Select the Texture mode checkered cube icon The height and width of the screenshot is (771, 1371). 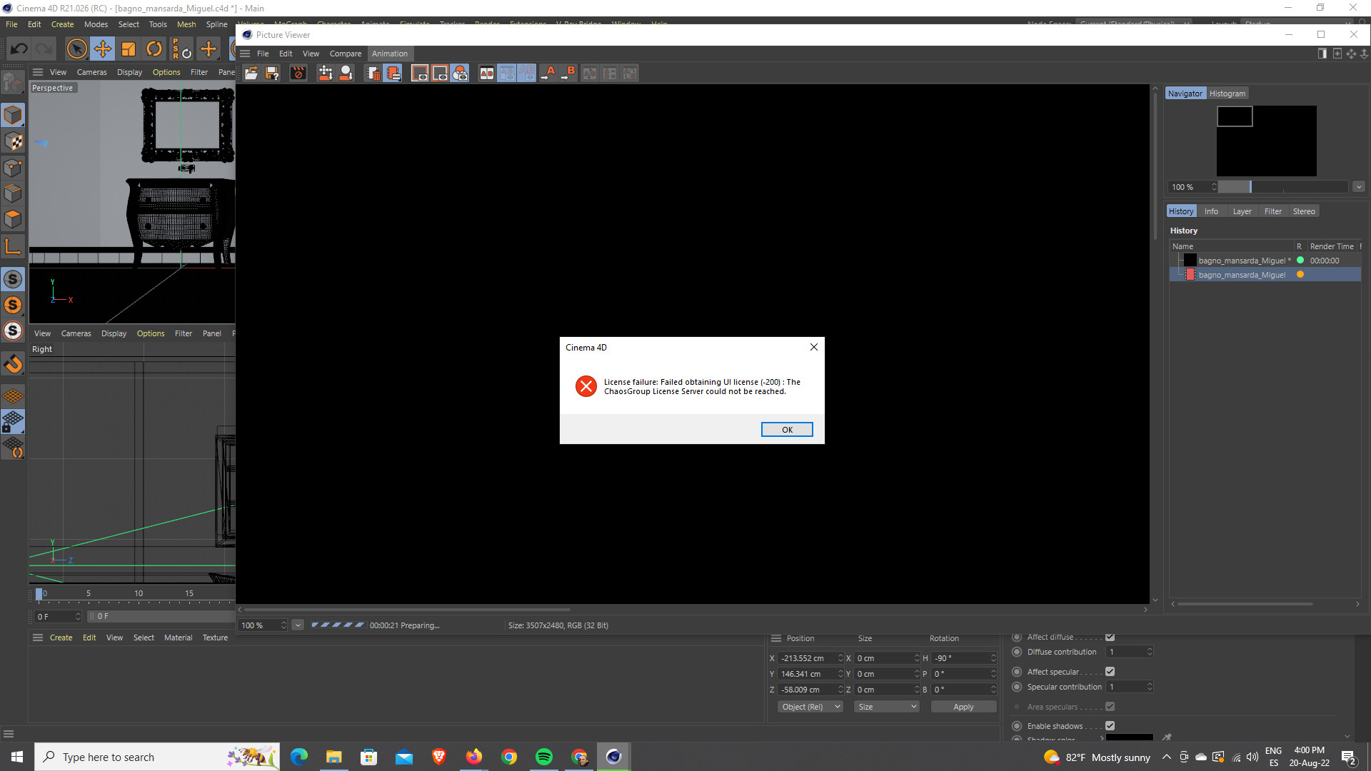pos(13,141)
